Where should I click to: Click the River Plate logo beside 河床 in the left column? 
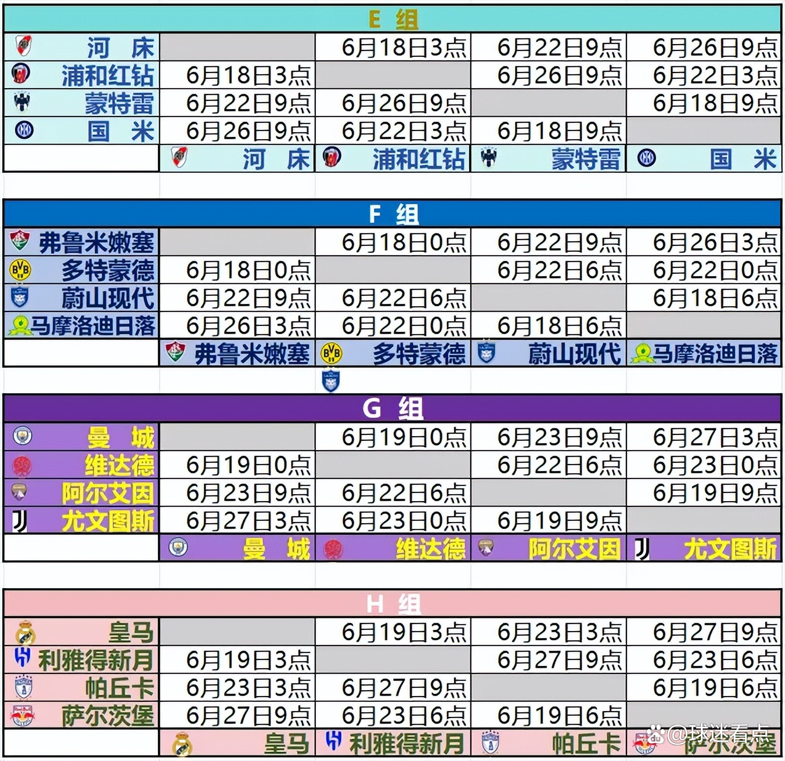(x=23, y=46)
